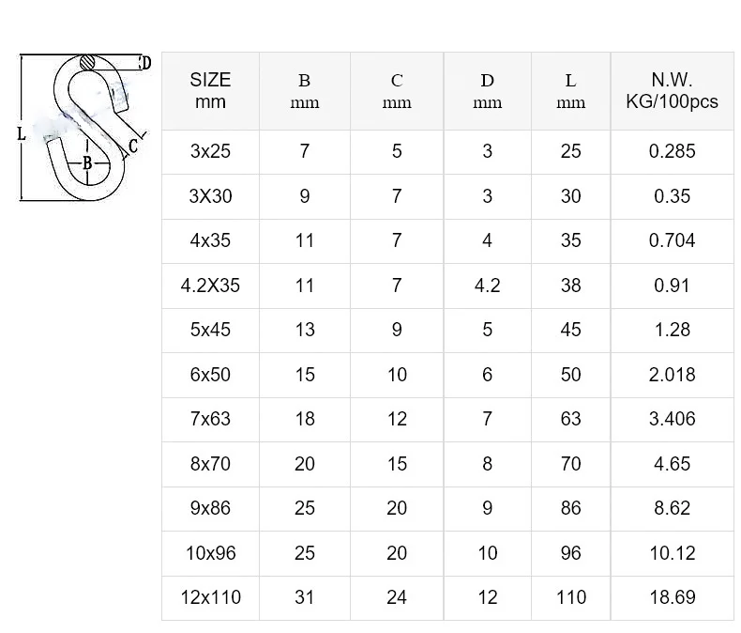Select the 2.018 weight cell
The height and width of the screenshot is (633, 741).
click(672, 375)
